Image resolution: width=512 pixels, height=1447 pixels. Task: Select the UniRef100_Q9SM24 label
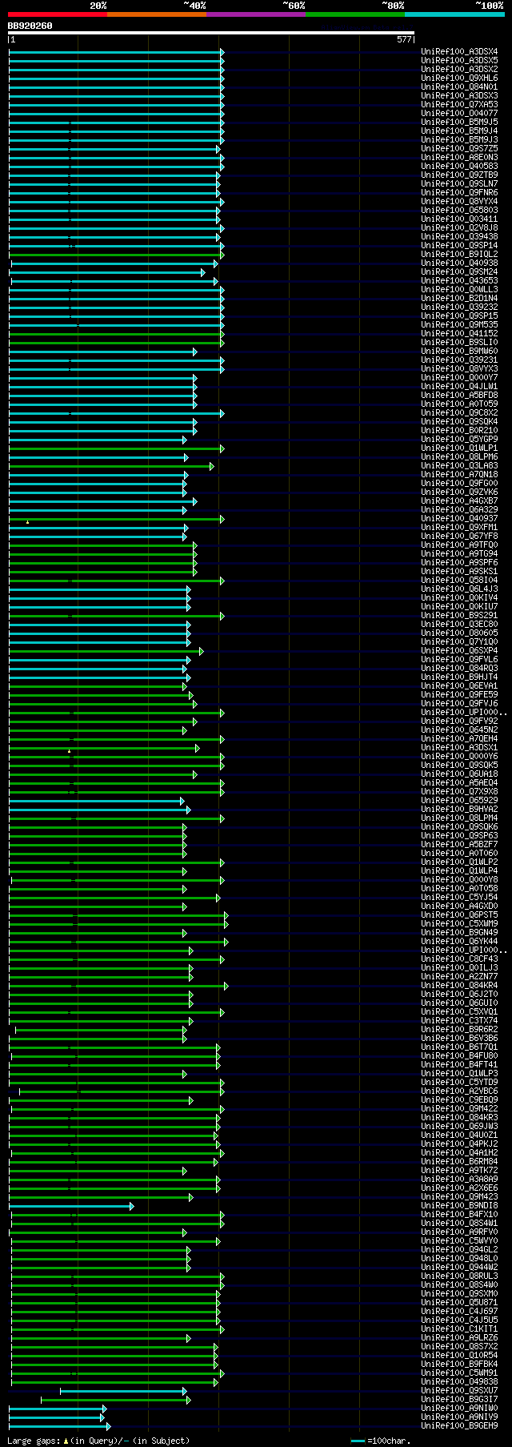pyautogui.click(x=459, y=272)
